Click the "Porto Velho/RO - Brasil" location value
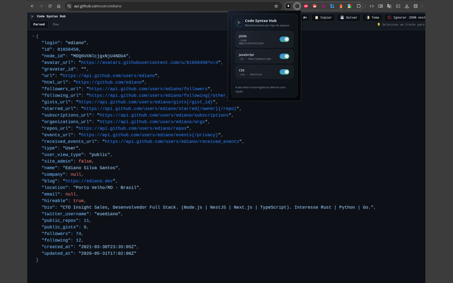 106,187
